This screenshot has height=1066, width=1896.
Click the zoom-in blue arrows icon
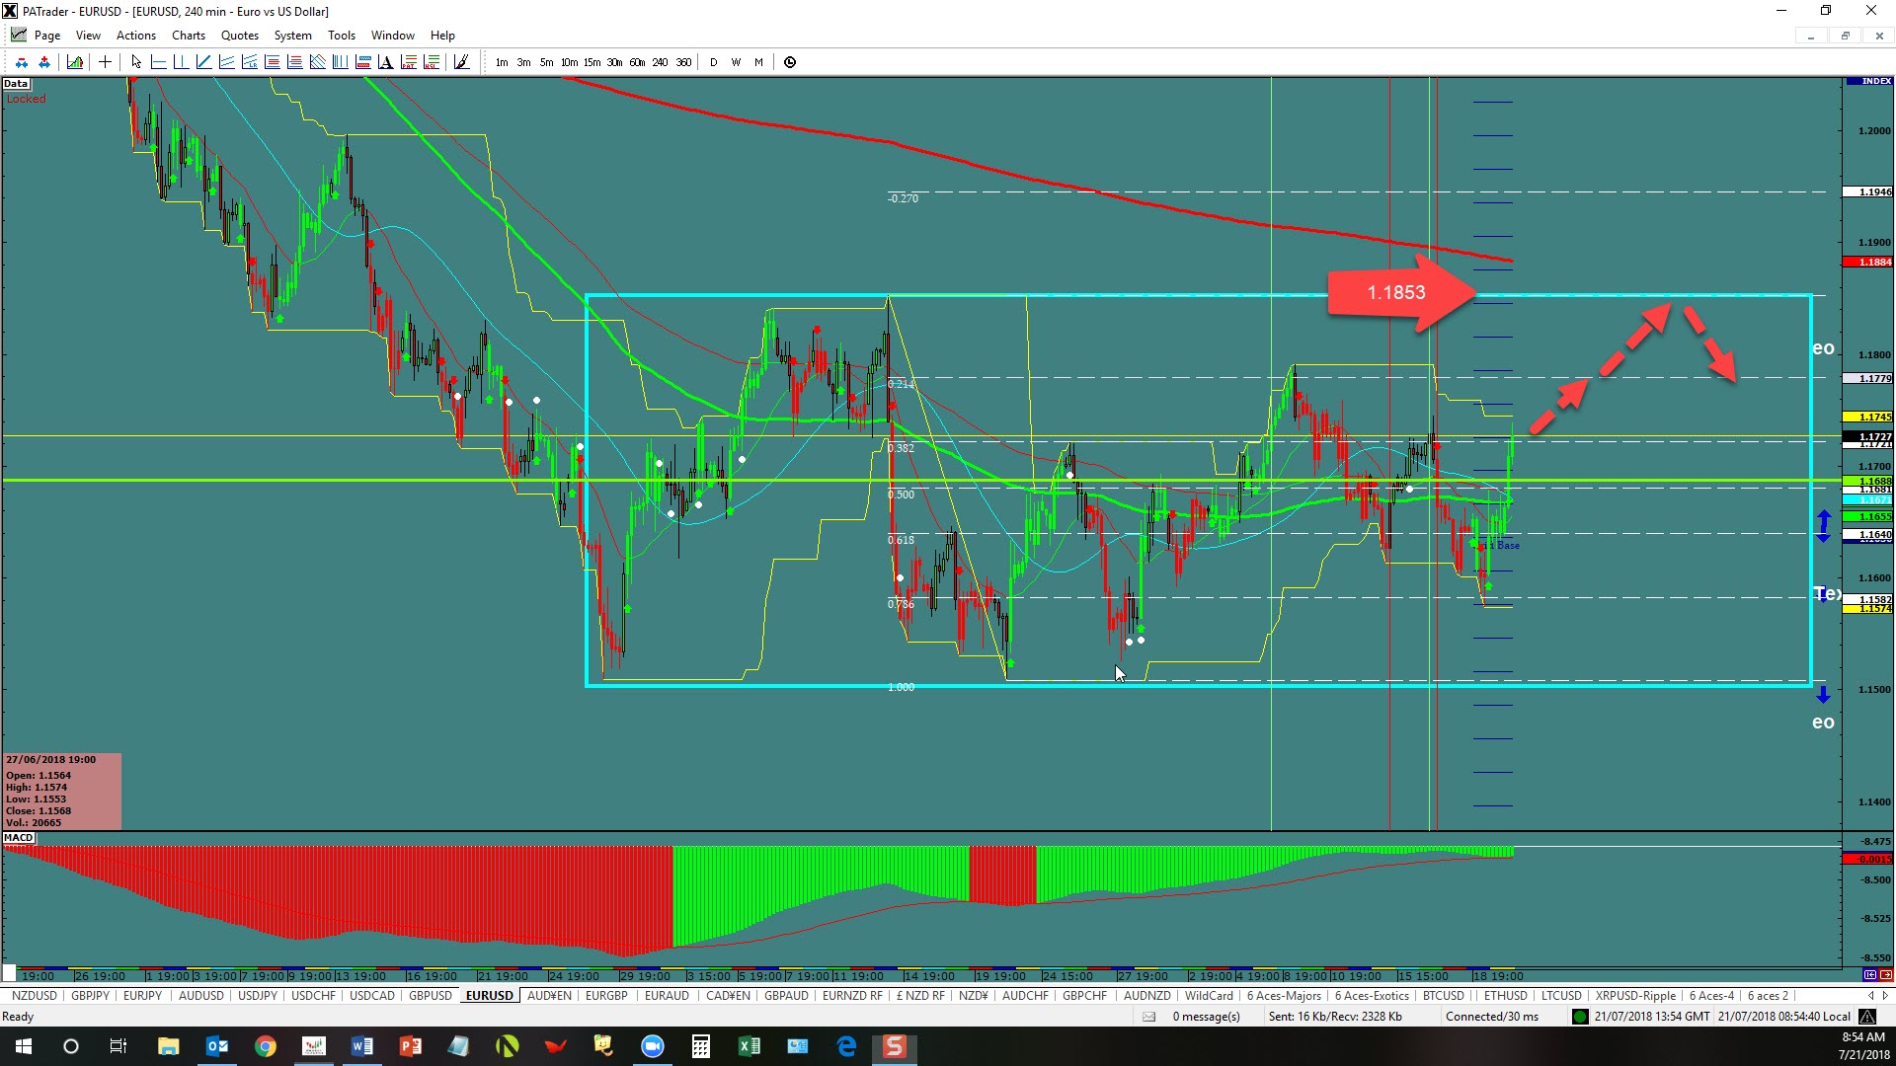click(x=44, y=62)
